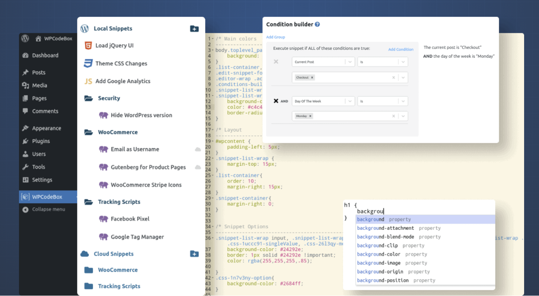Image resolution: width=539 pixels, height=296 pixels.
Task: Click the Dashboard gauge icon
Action: pyautogui.click(x=25, y=55)
